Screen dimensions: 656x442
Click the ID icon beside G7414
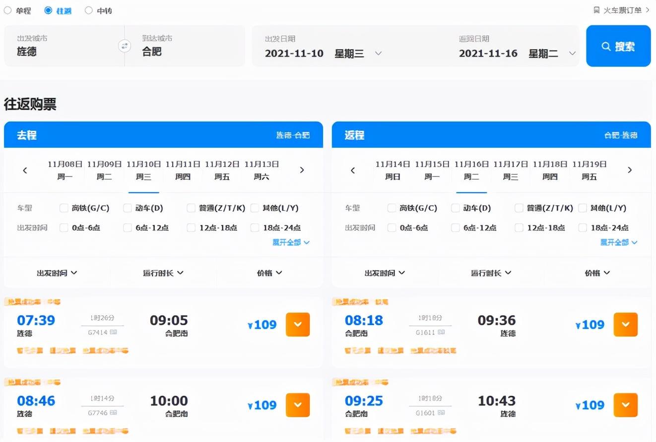click(x=114, y=332)
